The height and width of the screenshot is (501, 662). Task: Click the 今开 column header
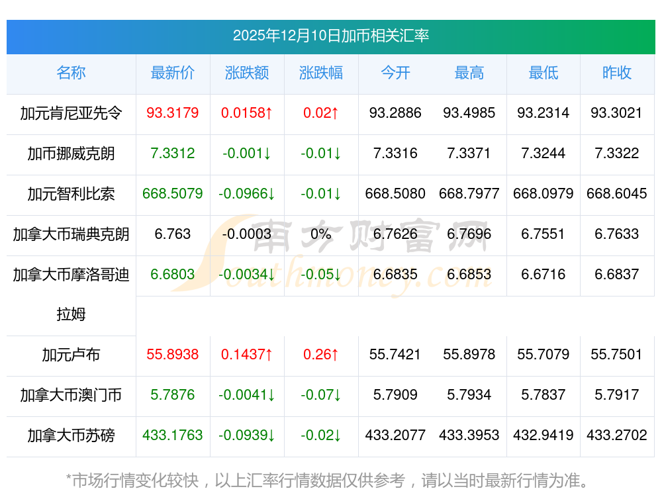[395, 73]
